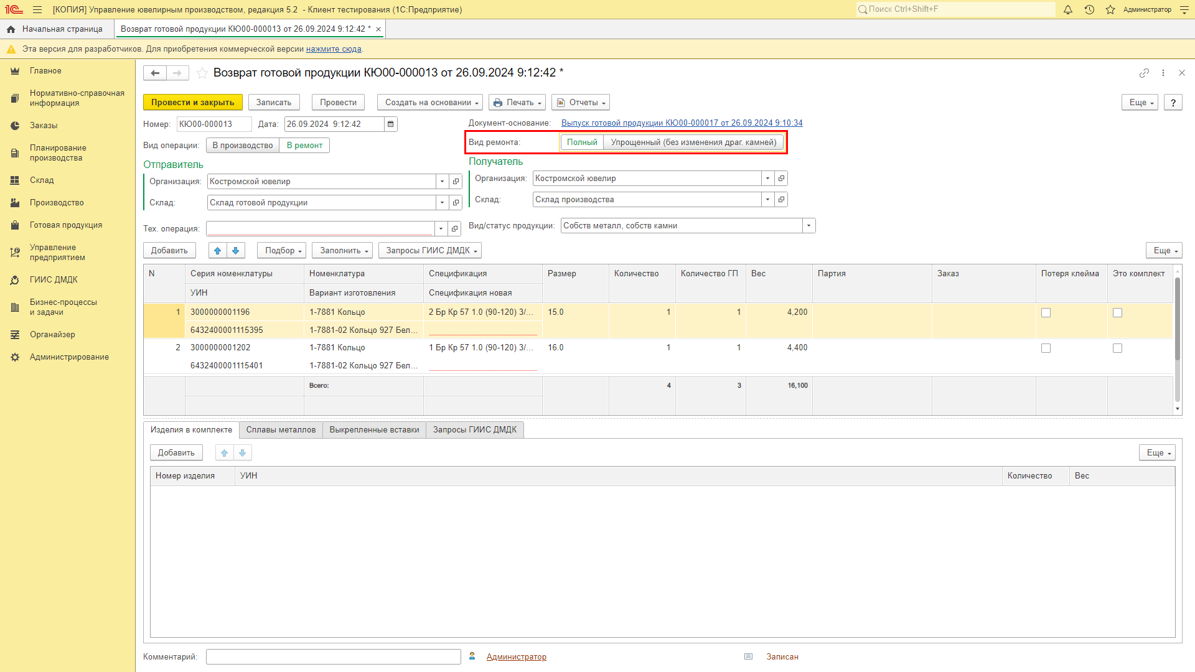This screenshot has height=672, width=1195.
Task: Choose Полный repair type
Action: [x=582, y=142]
